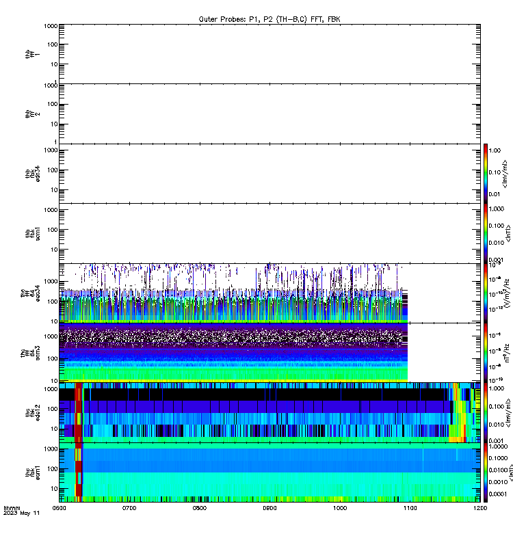The height and width of the screenshot is (547, 513).
Task: Click the 'thc fff 64 scm3' panel label
Action: pyautogui.click(x=30, y=353)
